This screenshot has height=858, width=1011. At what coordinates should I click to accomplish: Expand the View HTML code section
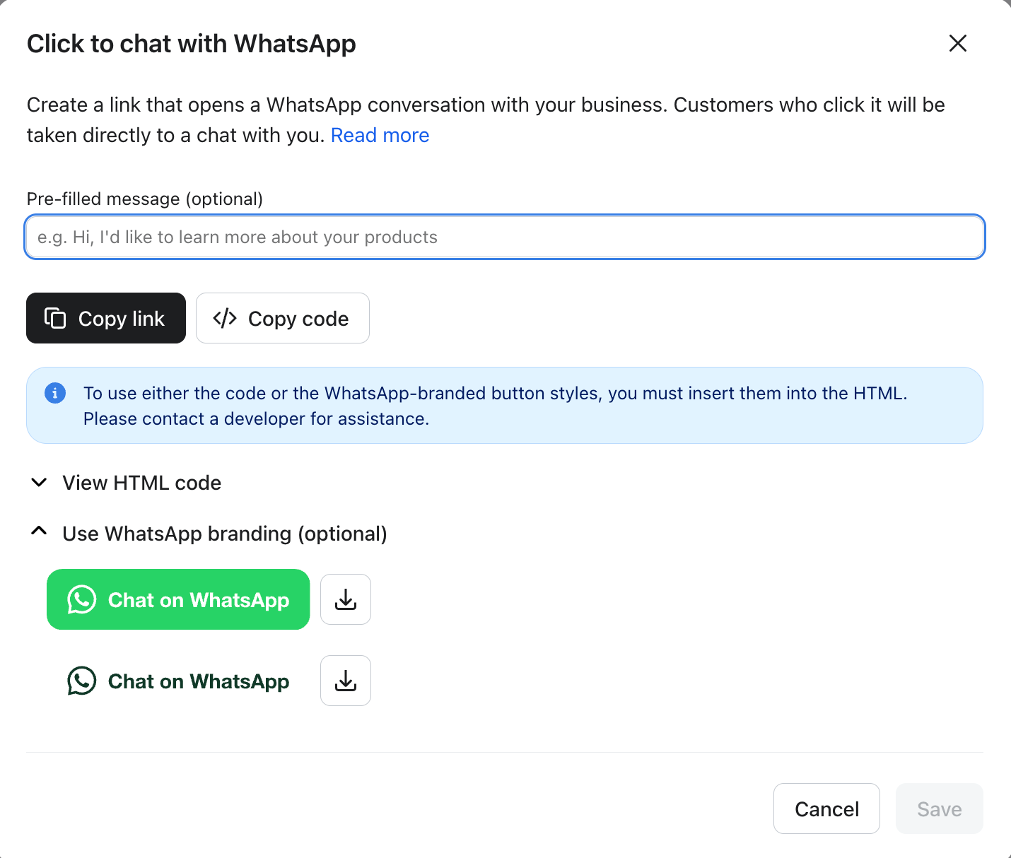[x=141, y=483]
